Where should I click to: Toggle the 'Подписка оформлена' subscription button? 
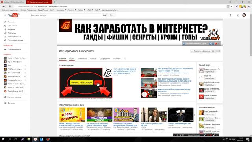tap(201, 51)
